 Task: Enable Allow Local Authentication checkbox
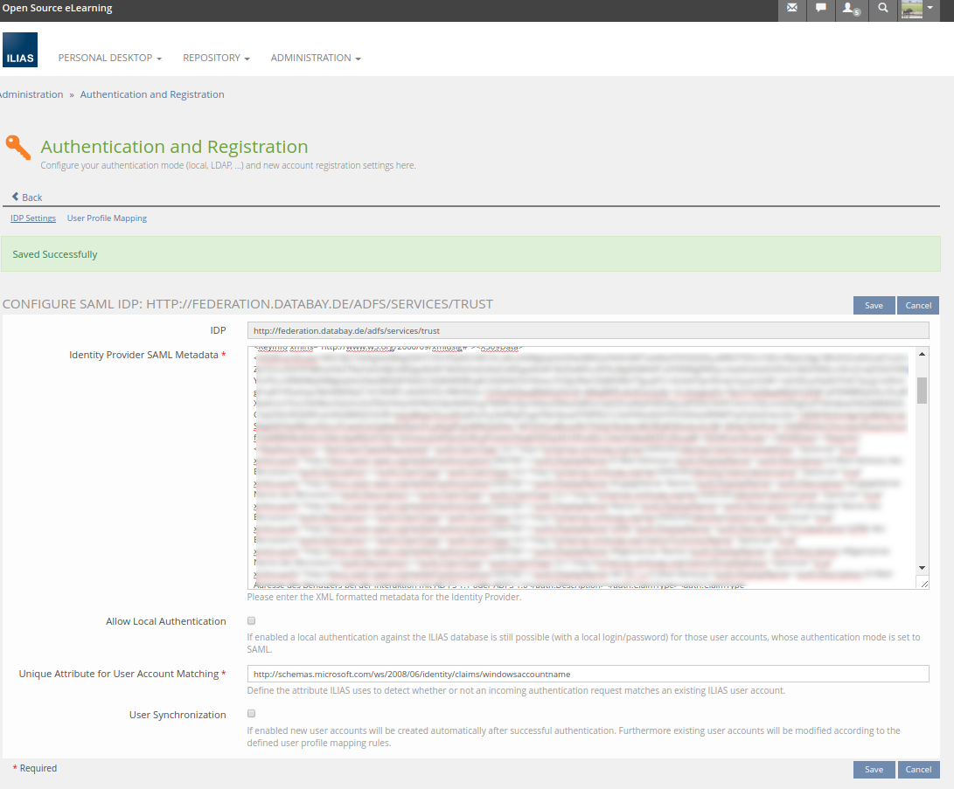pos(251,620)
